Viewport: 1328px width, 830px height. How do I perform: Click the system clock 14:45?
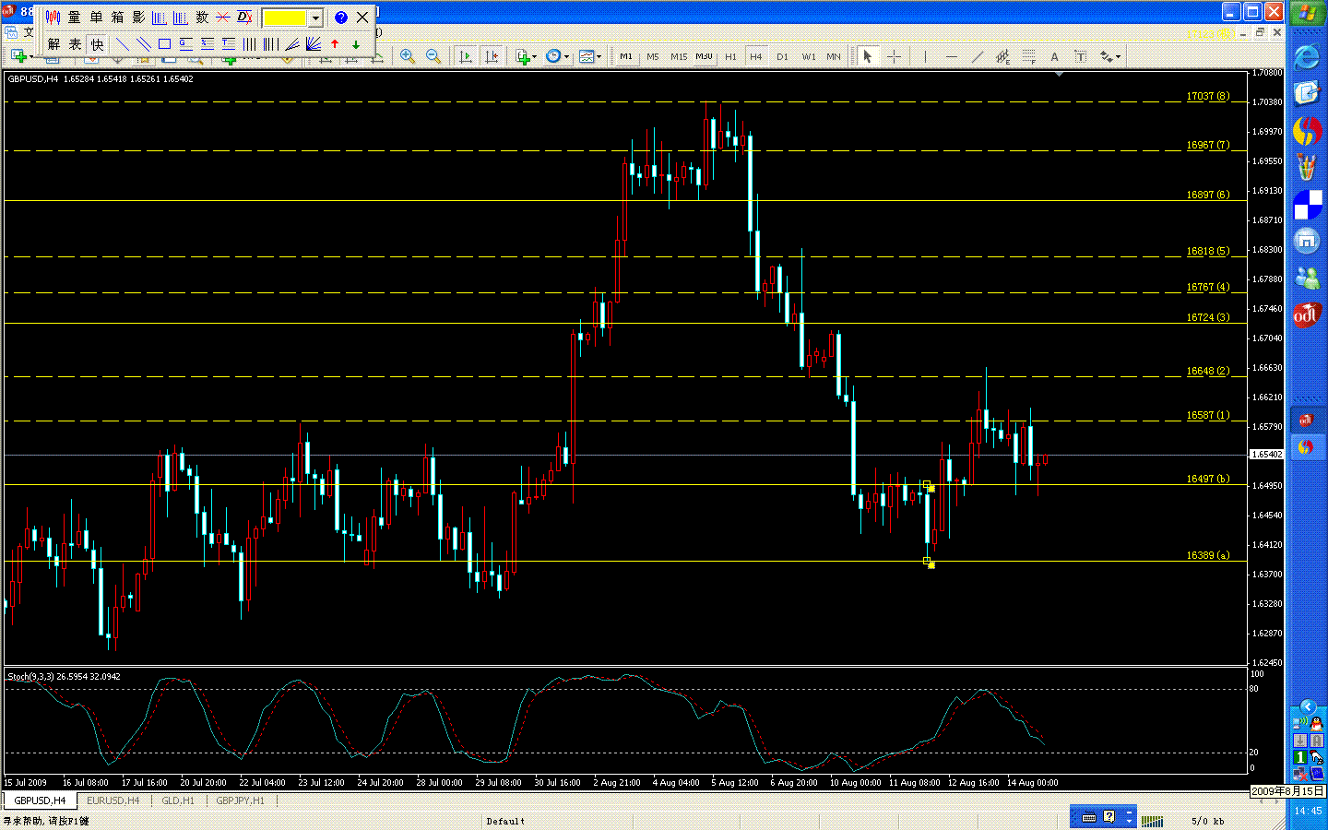(1307, 811)
